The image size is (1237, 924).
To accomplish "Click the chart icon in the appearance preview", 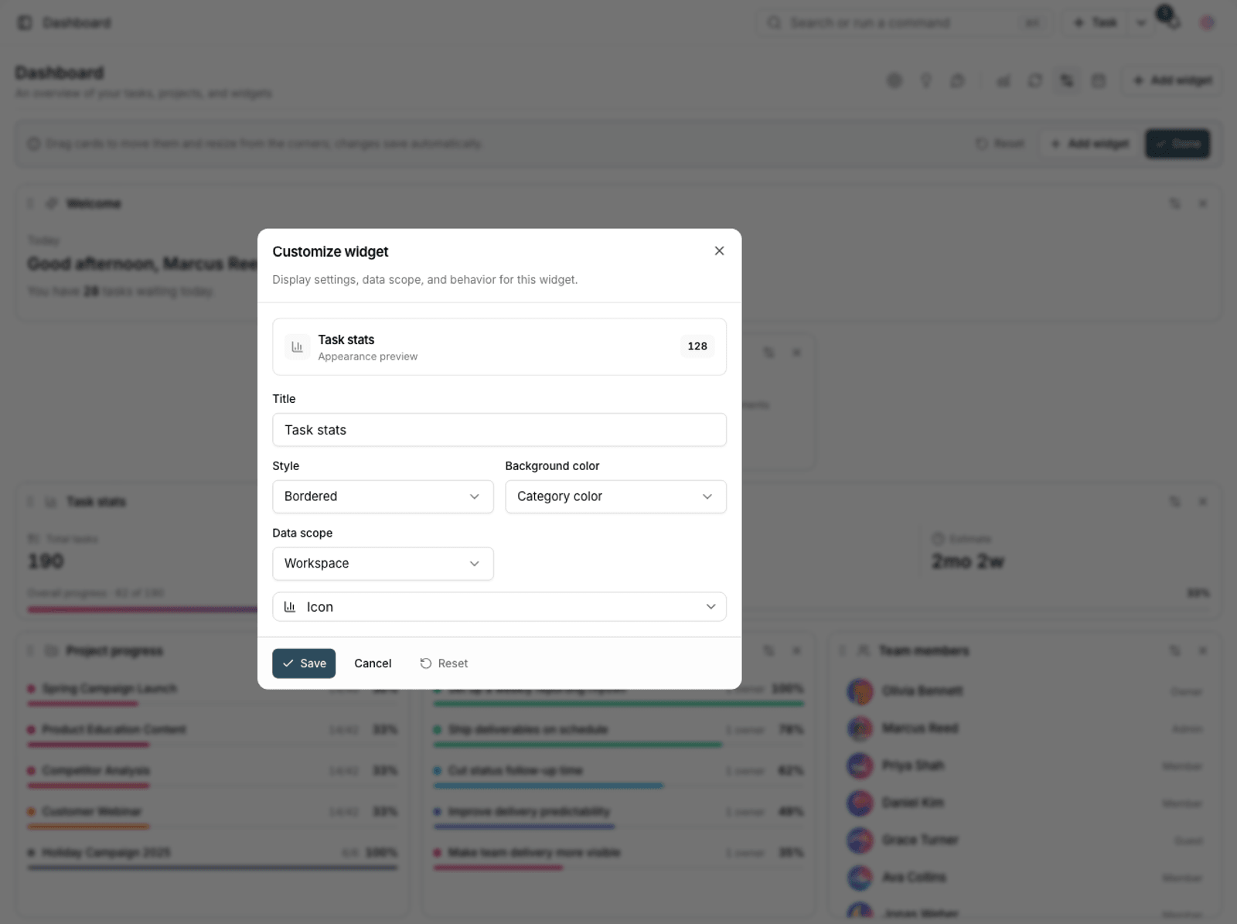I will [x=297, y=346].
